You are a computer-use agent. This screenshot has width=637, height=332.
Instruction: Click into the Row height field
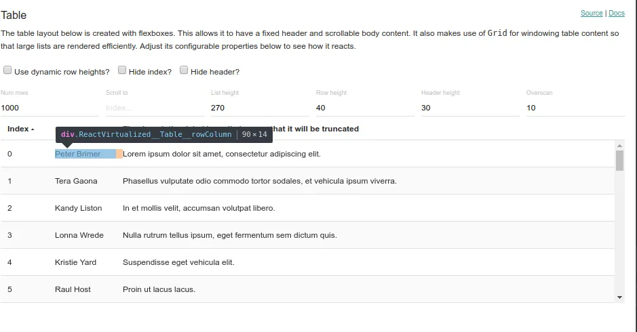(x=365, y=108)
